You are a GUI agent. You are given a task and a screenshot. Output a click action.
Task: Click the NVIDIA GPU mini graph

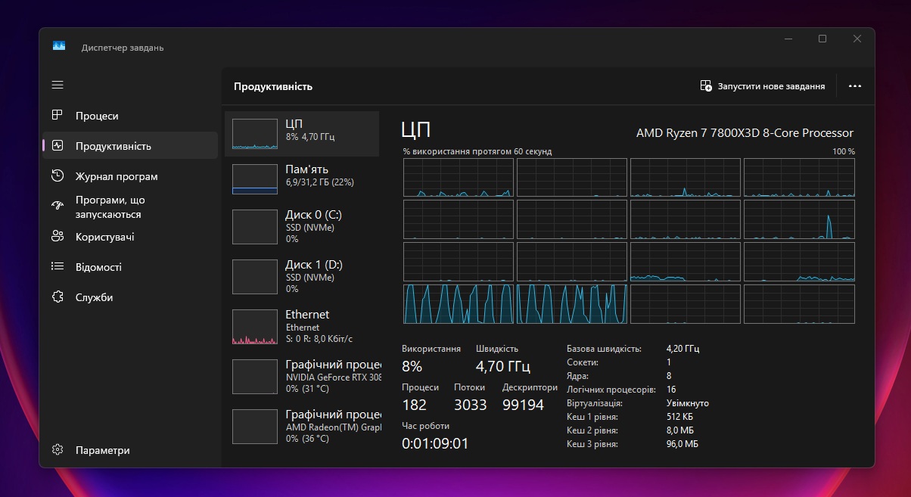[255, 377]
